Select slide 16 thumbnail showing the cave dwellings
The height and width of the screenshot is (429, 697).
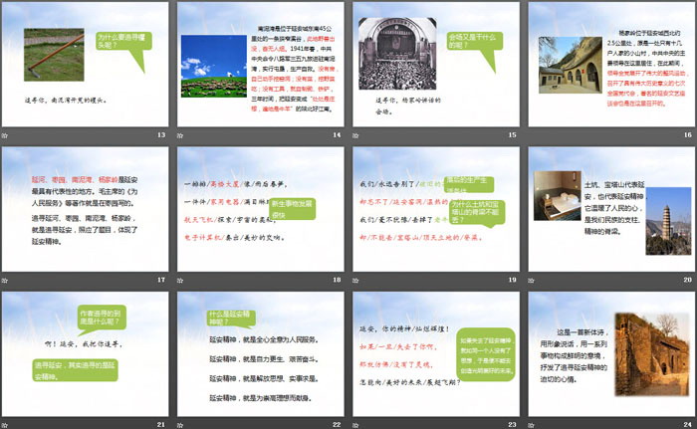[x=611, y=65]
